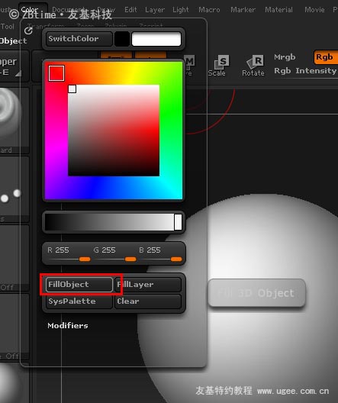
Task: Click the FillObject button
Action: (79, 285)
